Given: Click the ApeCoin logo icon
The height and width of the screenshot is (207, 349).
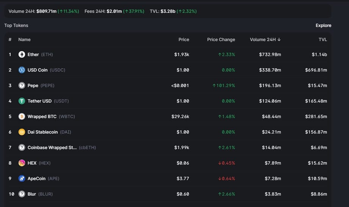Looking at the screenshot, I should tap(22, 179).
